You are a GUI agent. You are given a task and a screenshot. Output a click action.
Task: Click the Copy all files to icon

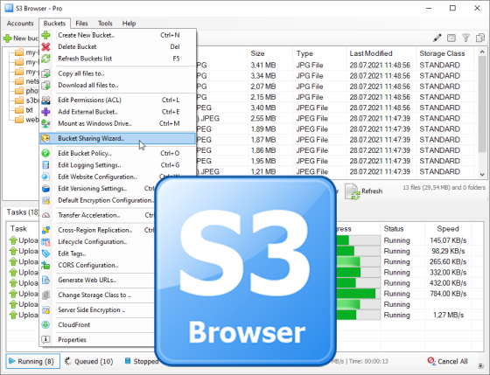click(45, 73)
